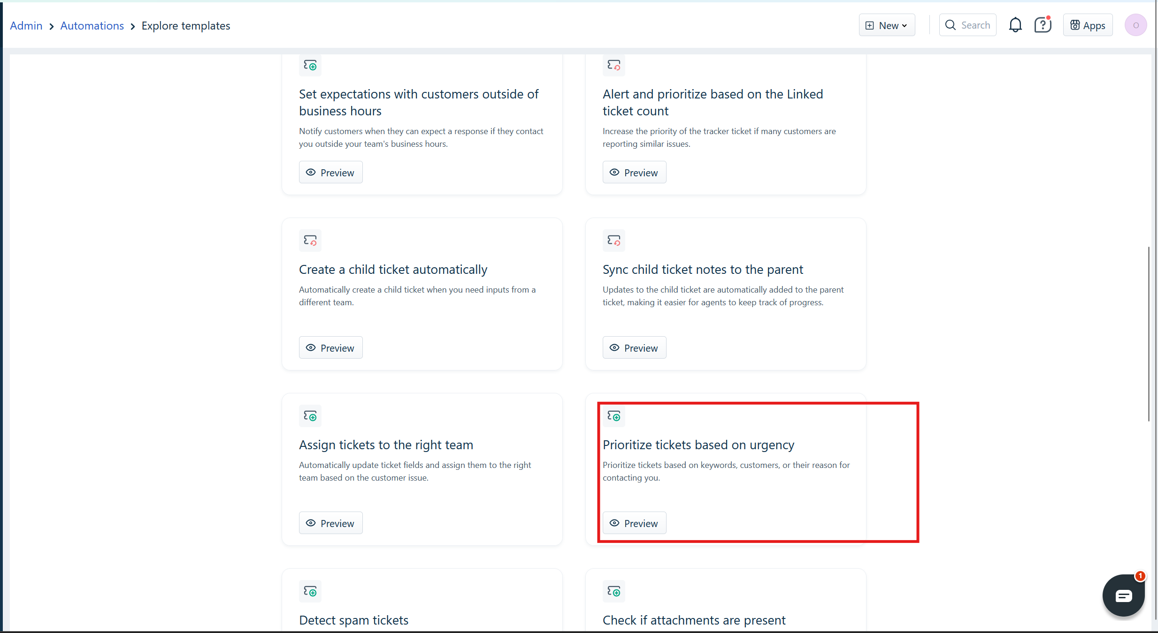Click description 'Updates to the child ticket are'
Image resolution: width=1158 pixels, height=633 pixels.
coord(723,296)
